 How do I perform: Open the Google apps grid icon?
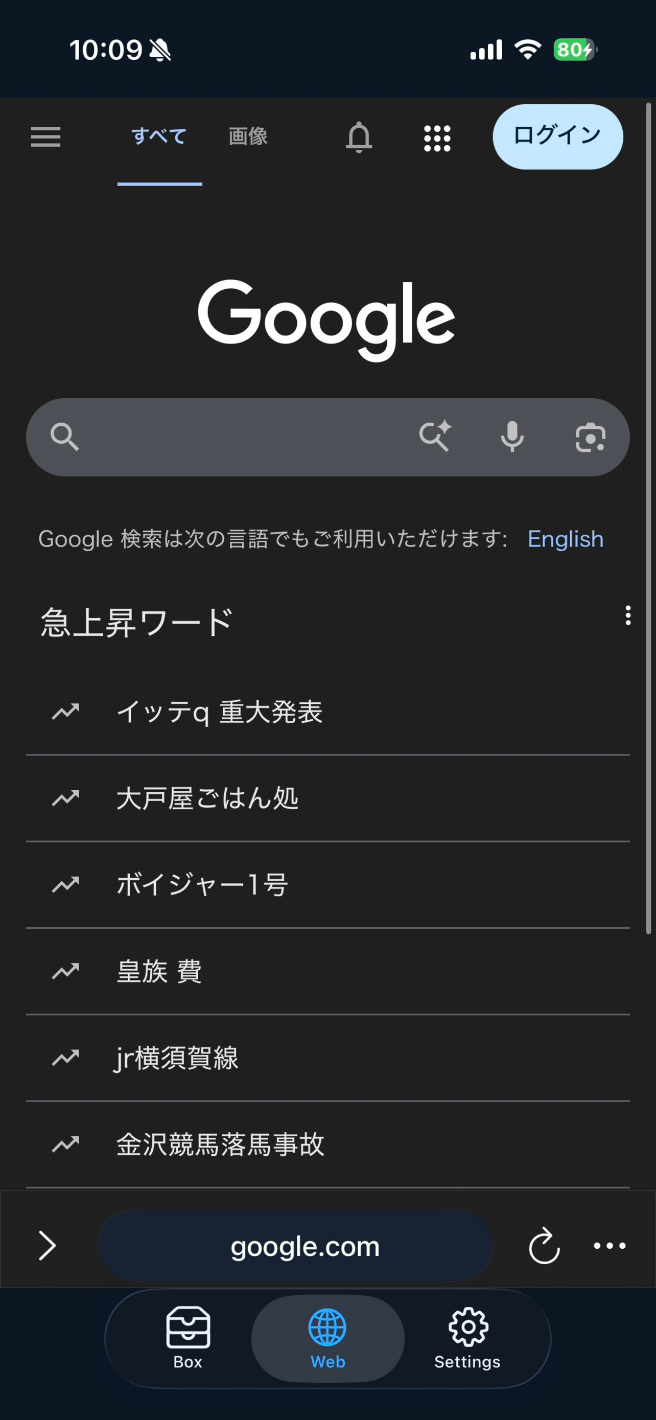(x=437, y=139)
